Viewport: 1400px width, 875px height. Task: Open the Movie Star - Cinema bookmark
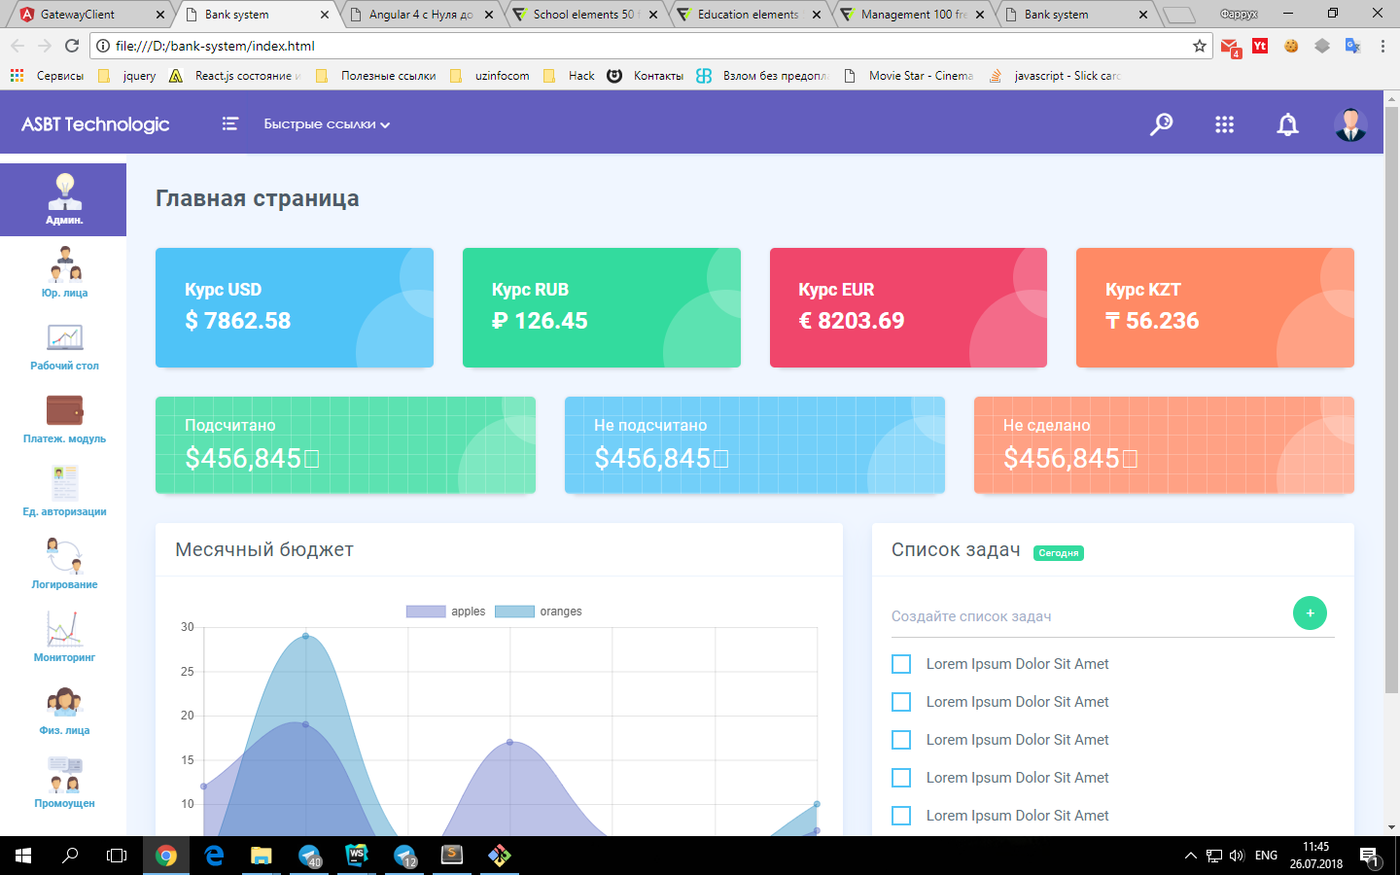click(x=909, y=76)
